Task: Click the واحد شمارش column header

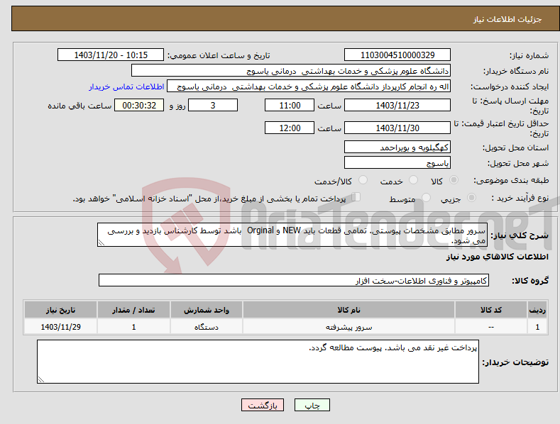Action: (x=207, y=310)
